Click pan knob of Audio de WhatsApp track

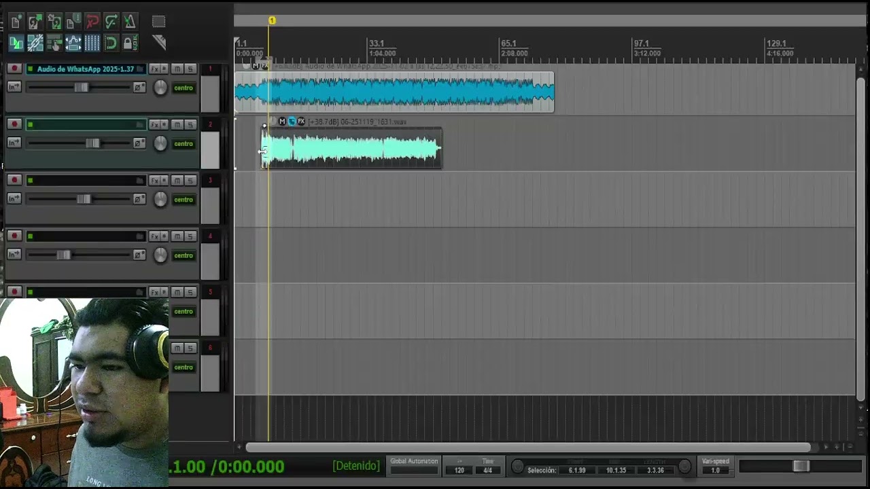click(x=160, y=88)
